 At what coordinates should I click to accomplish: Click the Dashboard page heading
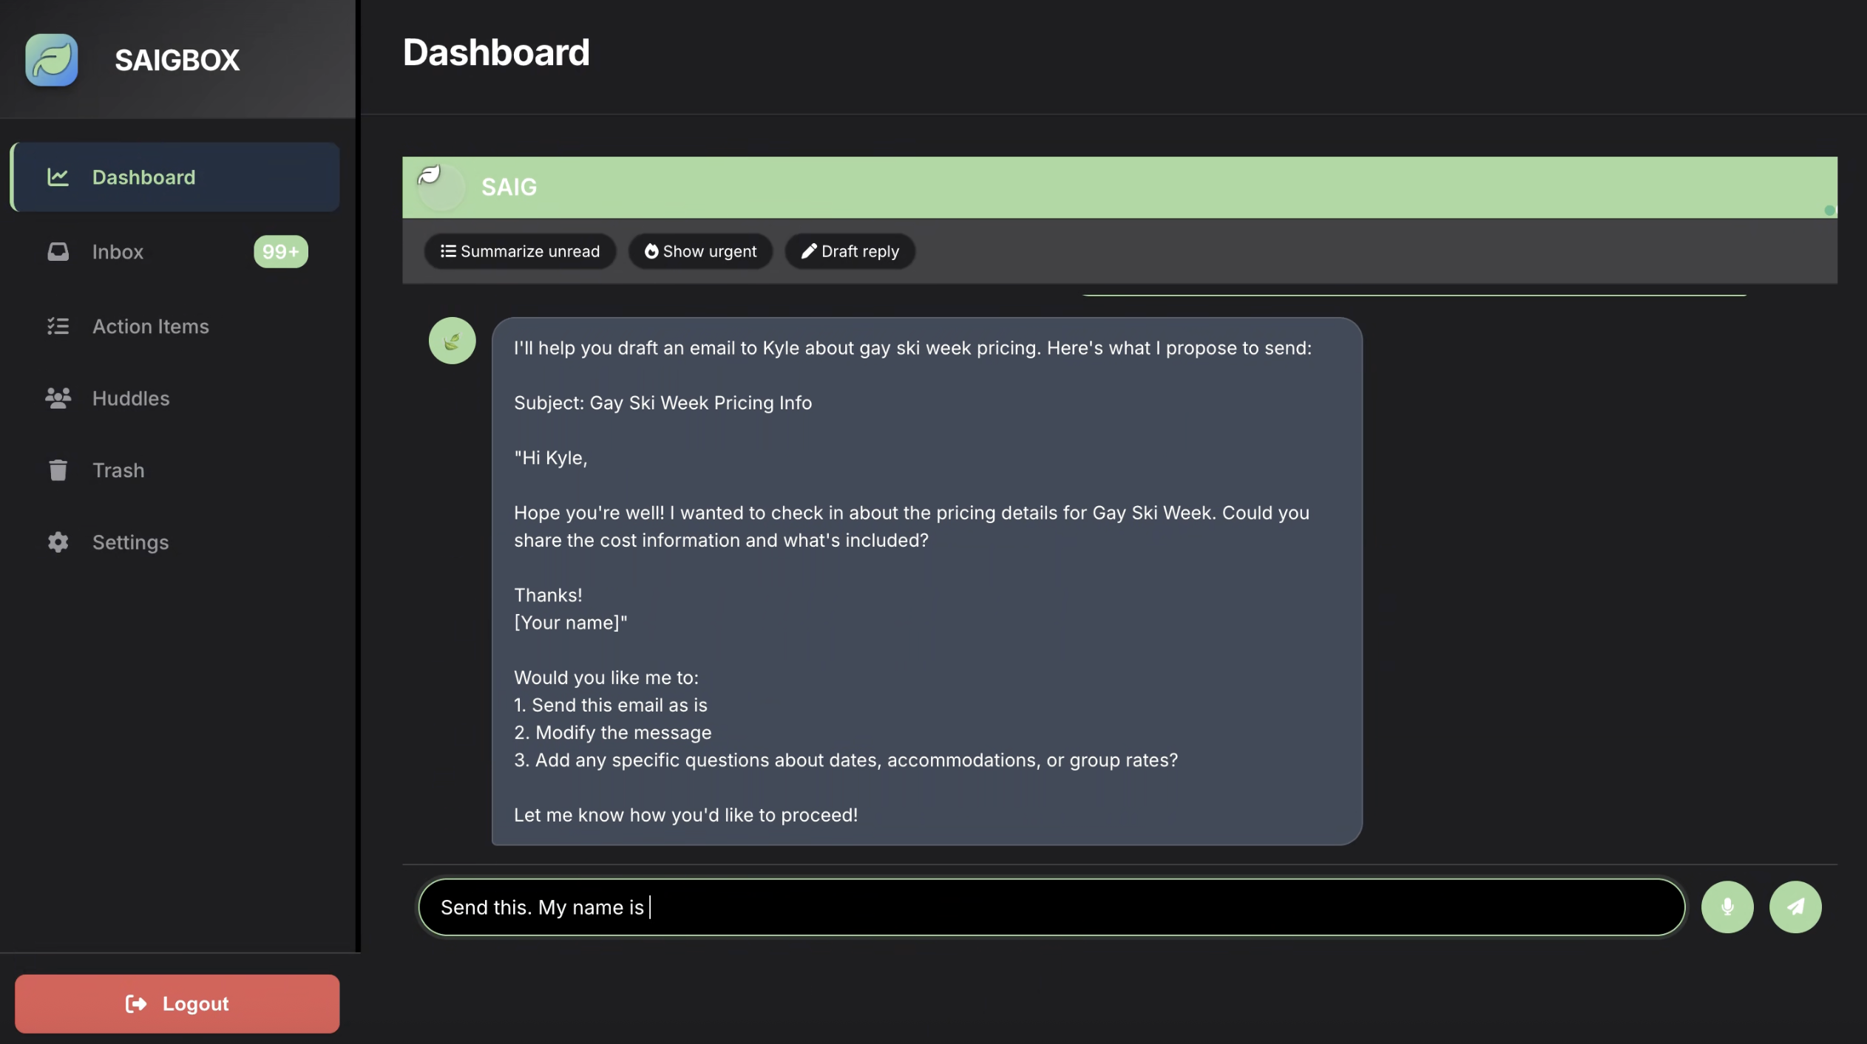tap(496, 52)
